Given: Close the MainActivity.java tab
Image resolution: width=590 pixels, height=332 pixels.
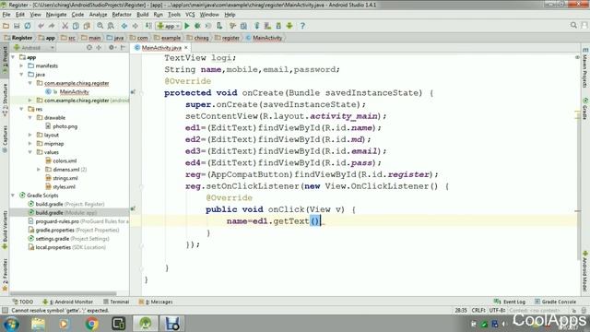Looking at the screenshot, I should pyautogui.click(x=186, y=48).
